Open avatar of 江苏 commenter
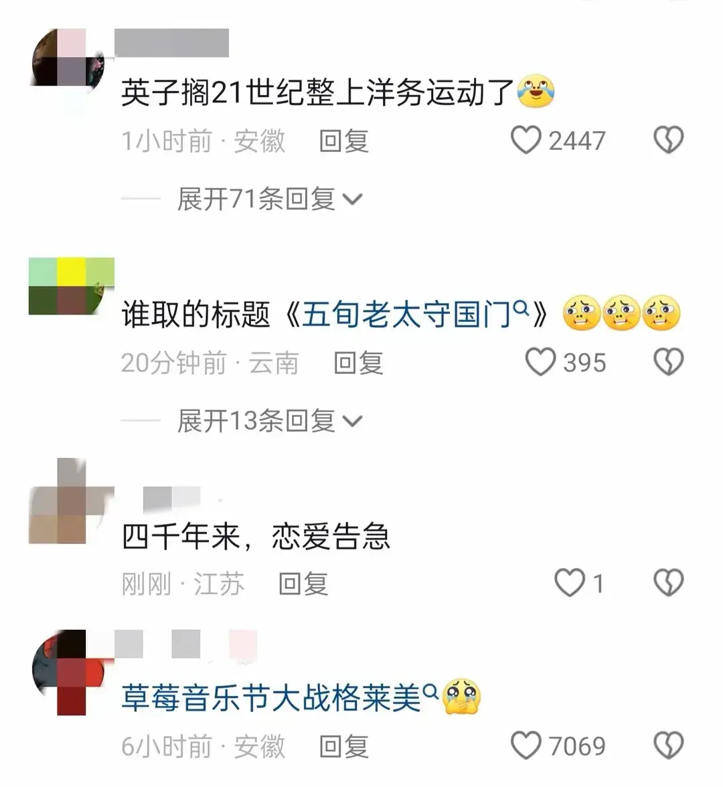The width and height of the screenshot is (723, 787). [71, 501]
